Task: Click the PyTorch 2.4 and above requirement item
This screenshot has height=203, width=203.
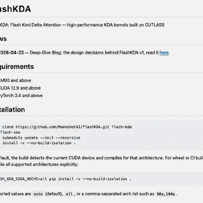Action: coord(21,96)
